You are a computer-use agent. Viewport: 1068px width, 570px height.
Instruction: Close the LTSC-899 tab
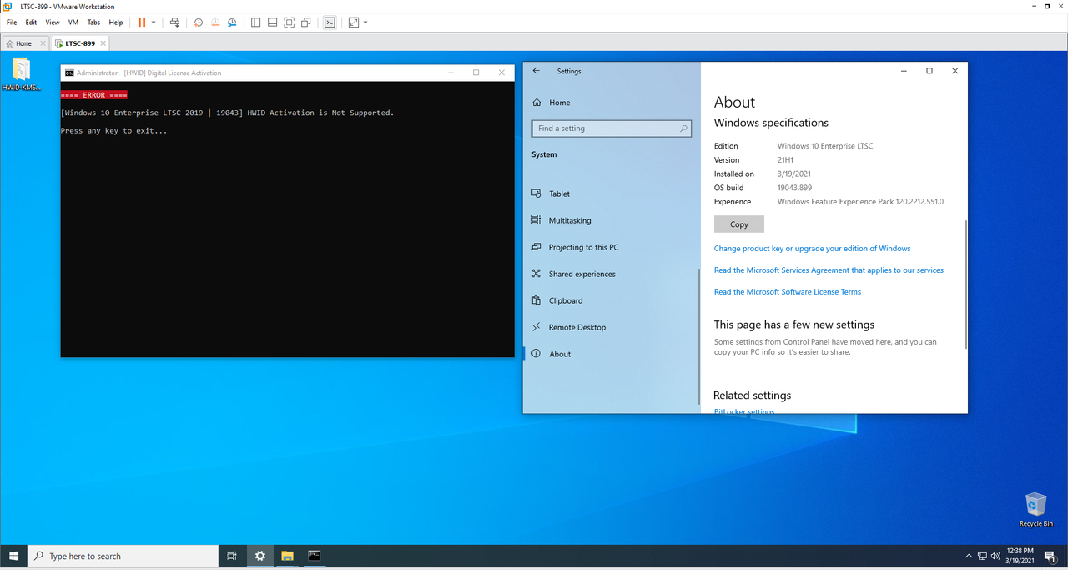pyautogui.click(x=103, y=43)
